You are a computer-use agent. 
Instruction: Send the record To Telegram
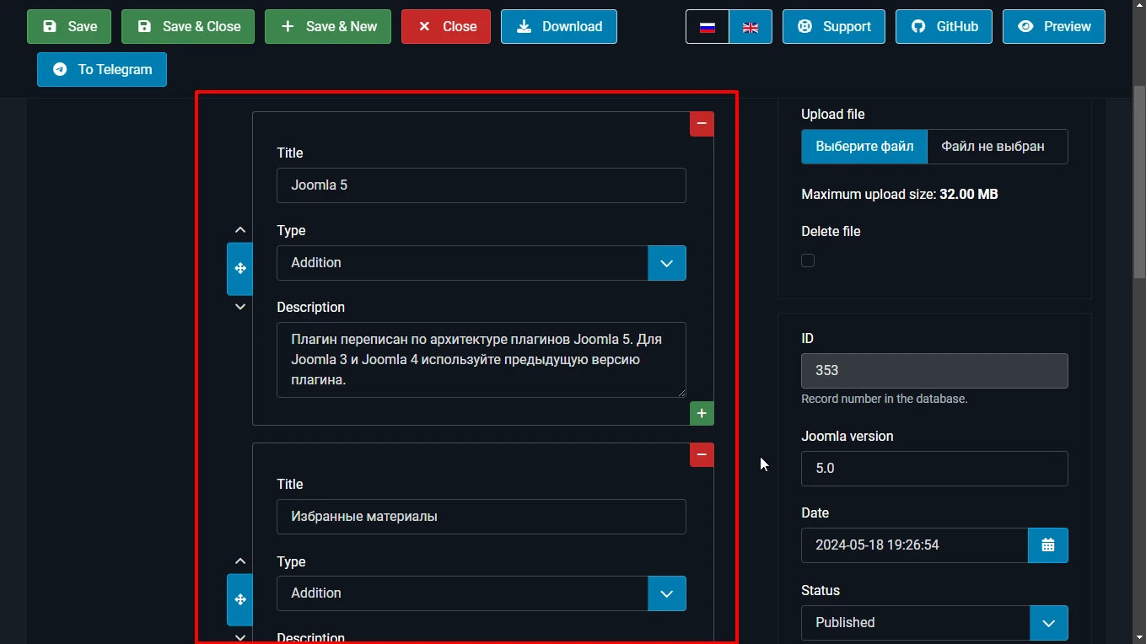[102, 70]
